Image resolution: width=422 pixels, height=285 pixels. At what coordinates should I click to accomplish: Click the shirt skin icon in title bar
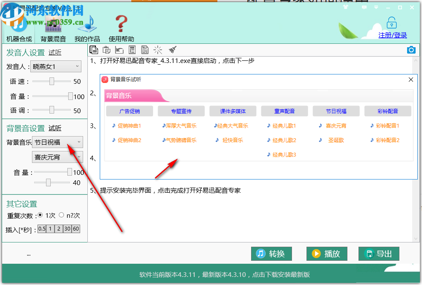click(x=346, y=7)
